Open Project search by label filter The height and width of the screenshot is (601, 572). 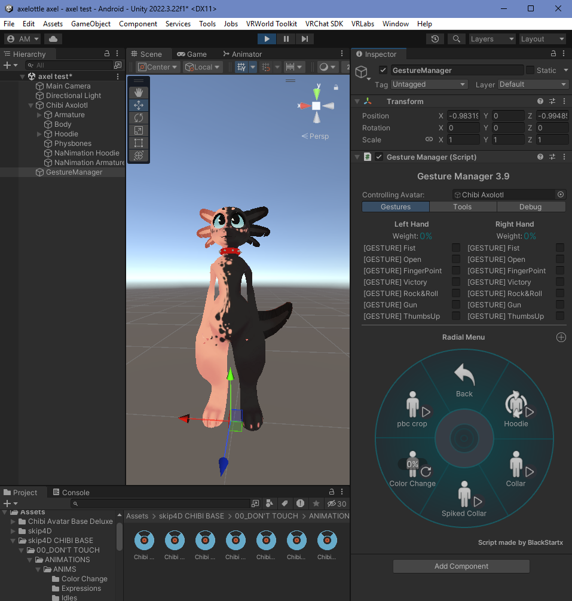point(285,504)
